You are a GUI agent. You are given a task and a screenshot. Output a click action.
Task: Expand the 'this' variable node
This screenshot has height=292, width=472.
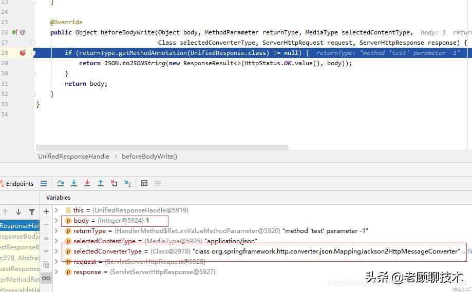[x=56, y=210]
